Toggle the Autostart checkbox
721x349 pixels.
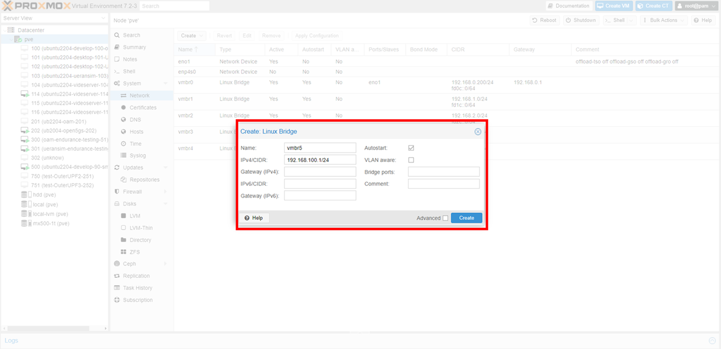click(411, 148)
